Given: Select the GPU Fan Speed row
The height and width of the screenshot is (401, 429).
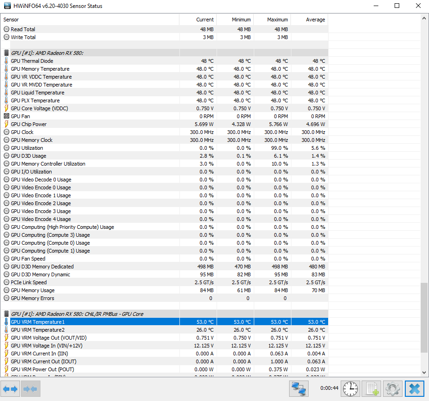Looking at the screenshot, I should click(x=164, y=259).
